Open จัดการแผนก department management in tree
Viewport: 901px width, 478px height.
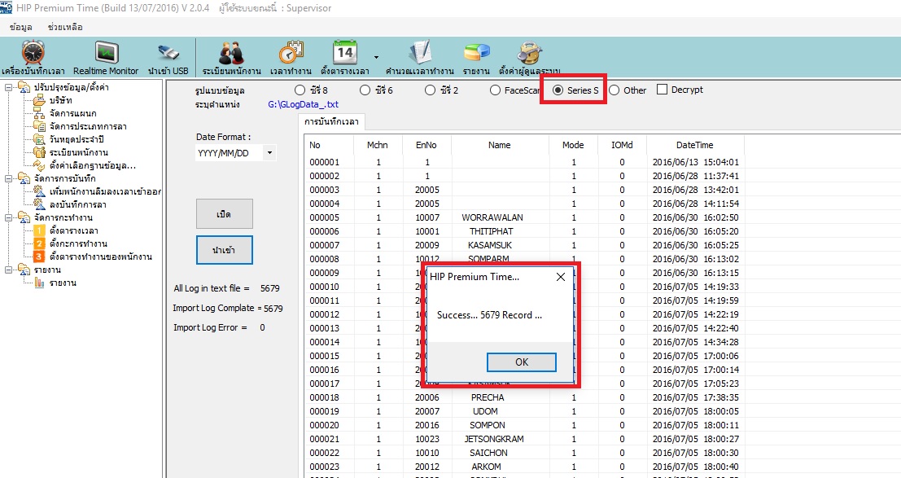72,113
